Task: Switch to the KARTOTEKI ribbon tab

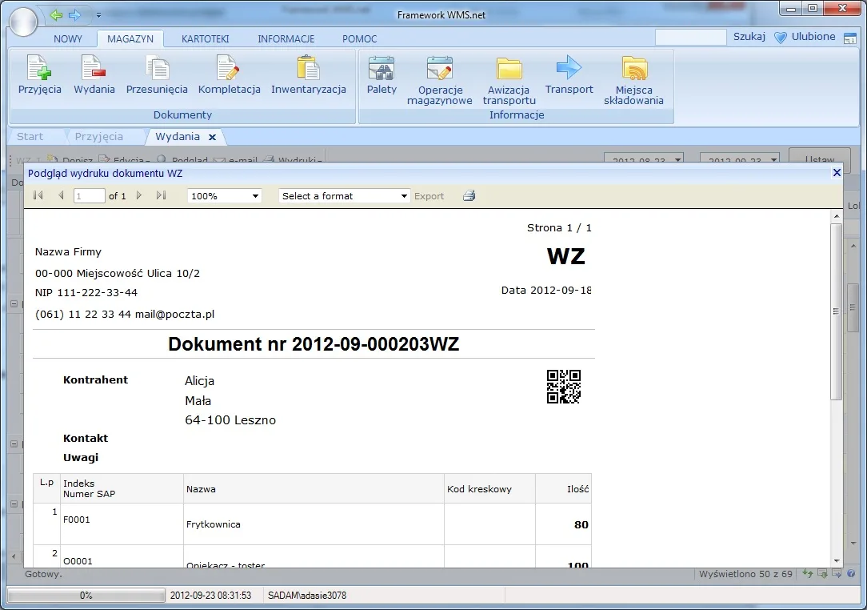Action: coord(205,38)
